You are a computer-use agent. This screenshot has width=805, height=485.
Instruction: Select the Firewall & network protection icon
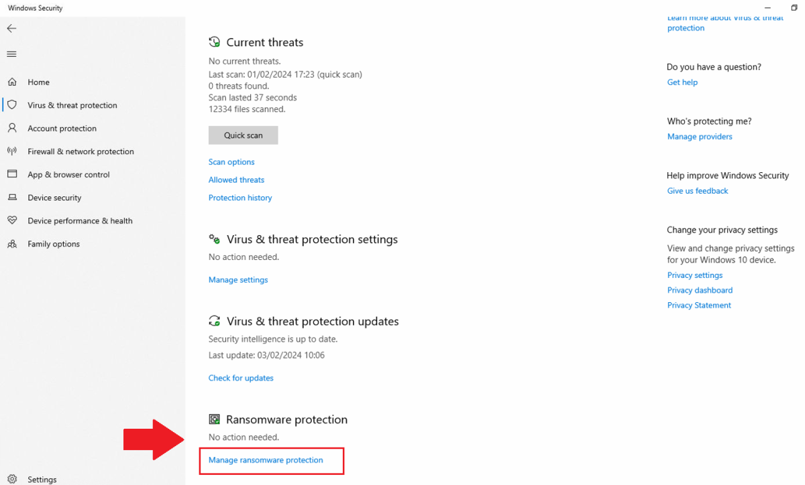tap(12, 151)
